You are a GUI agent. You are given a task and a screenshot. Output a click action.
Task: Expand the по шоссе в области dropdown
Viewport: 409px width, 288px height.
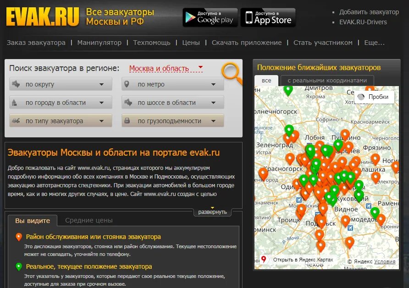(x=173, y=103)
